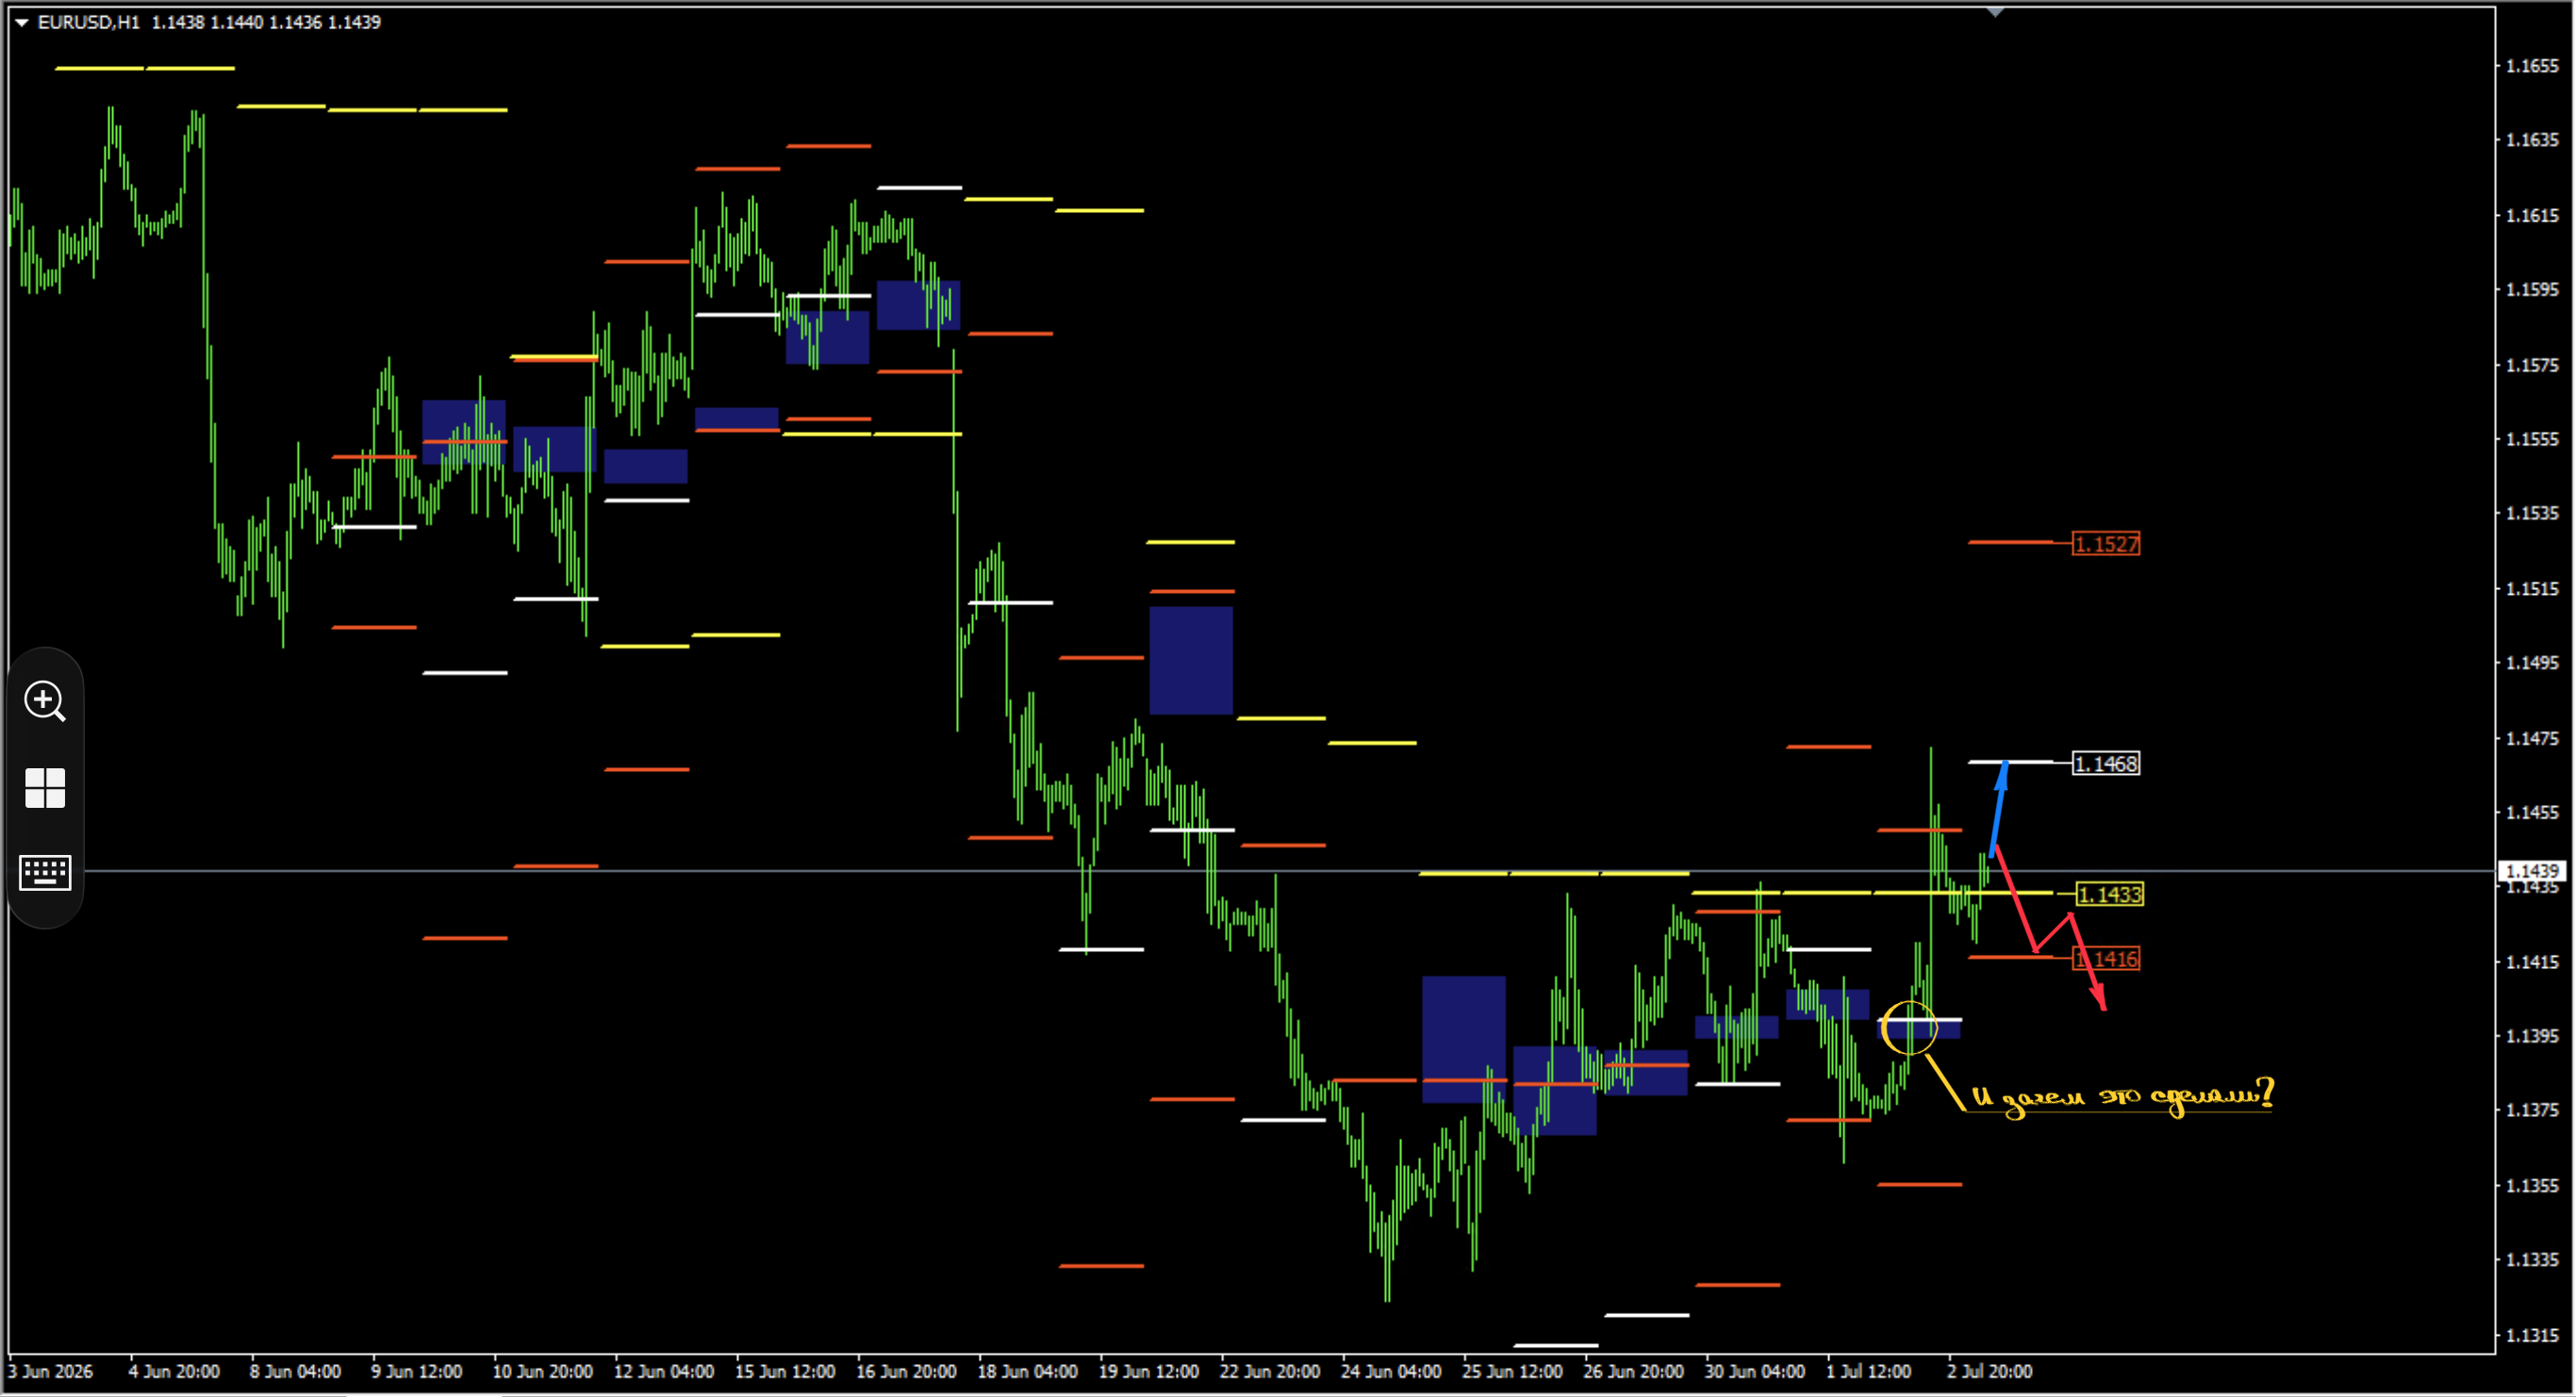2576x1397 pixels.
Task: Click the current price tag 1.1439
Action: point(2533,871)
